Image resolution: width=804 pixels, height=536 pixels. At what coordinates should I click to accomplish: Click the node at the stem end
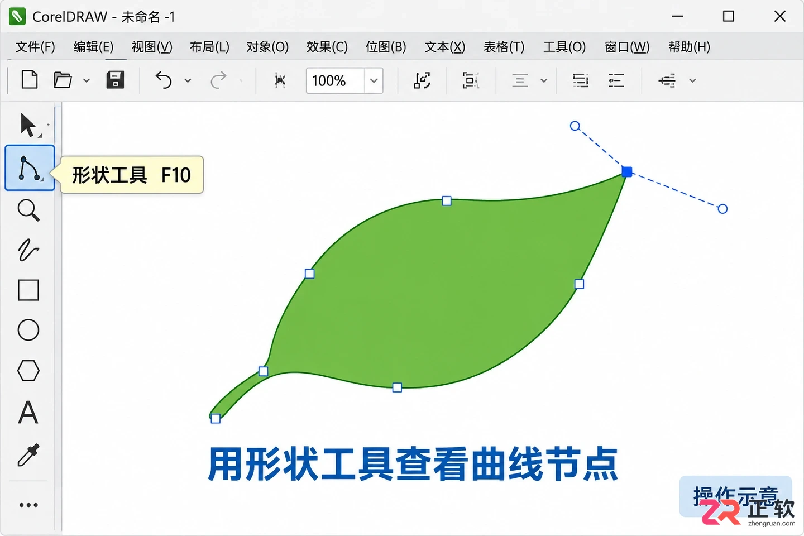tap(216, 419)
